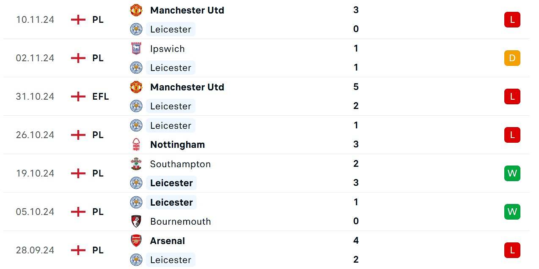The width and height of the screenshot is (539, 269).
Task: Open the Manchester Utd team link in EFL match
Action: (x=187, y=87)
